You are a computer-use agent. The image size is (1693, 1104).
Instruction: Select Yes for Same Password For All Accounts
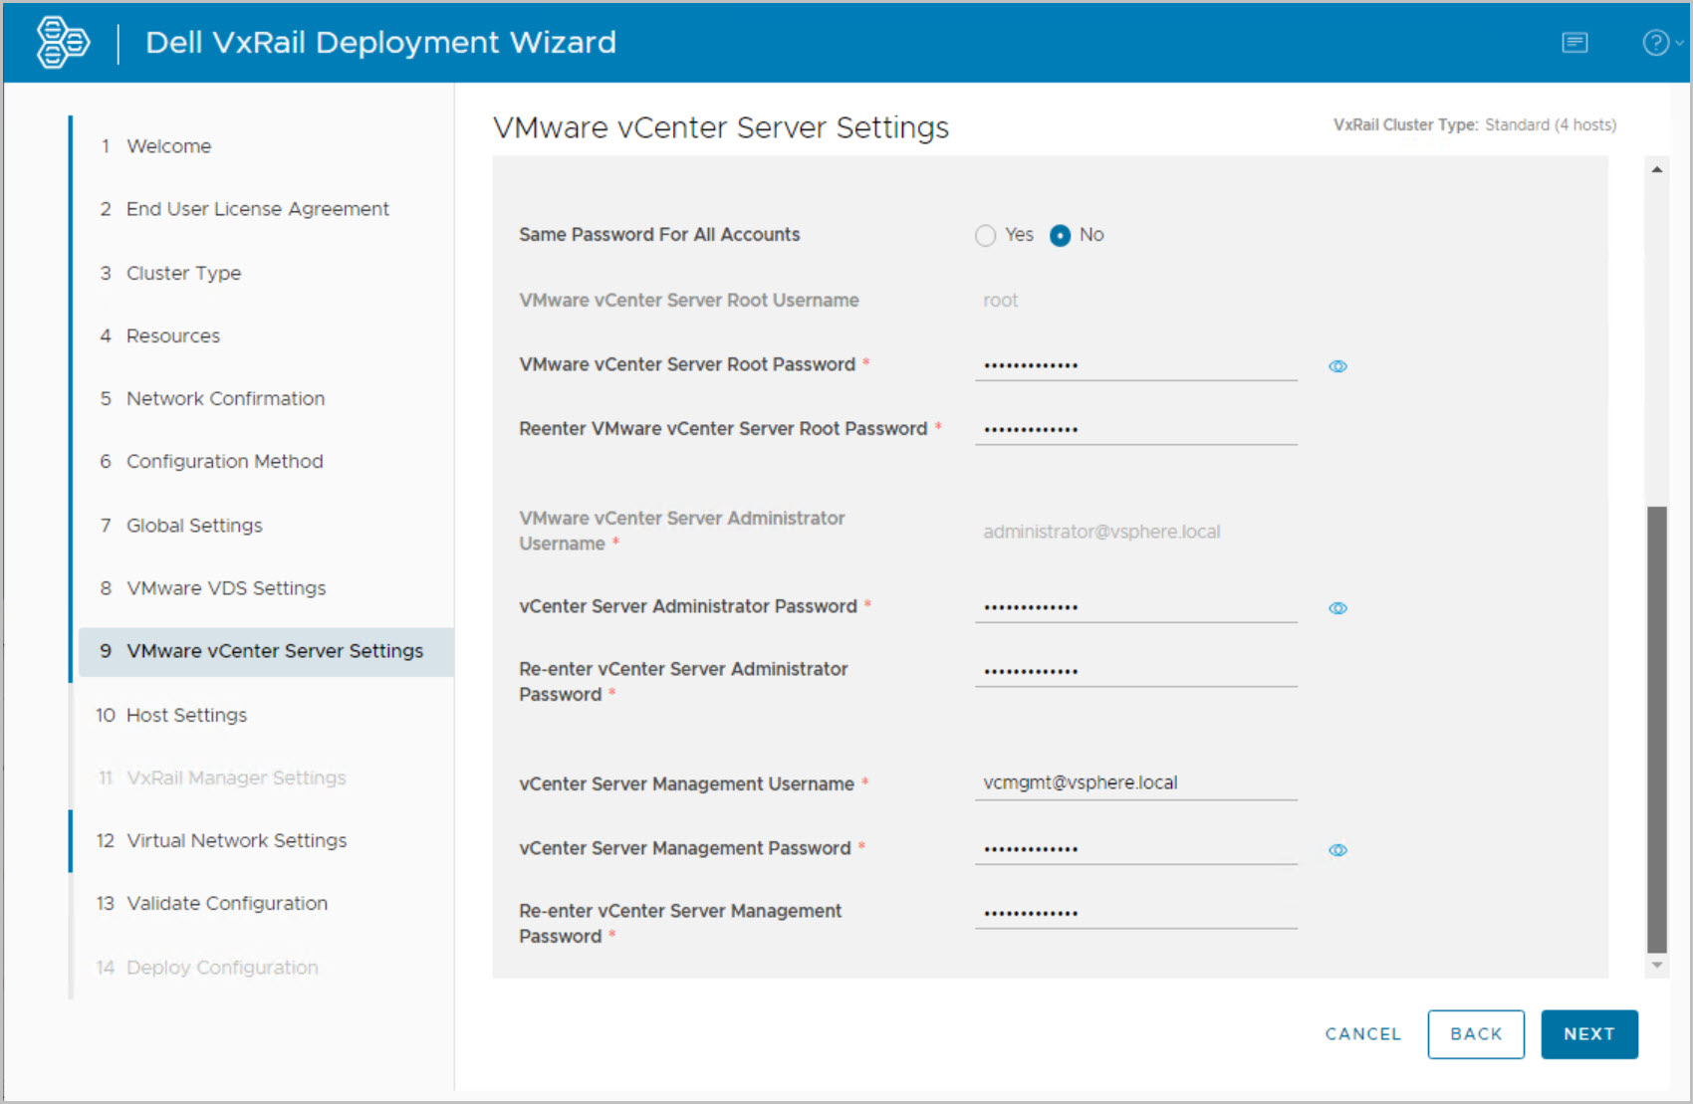(x=985, y=235)
